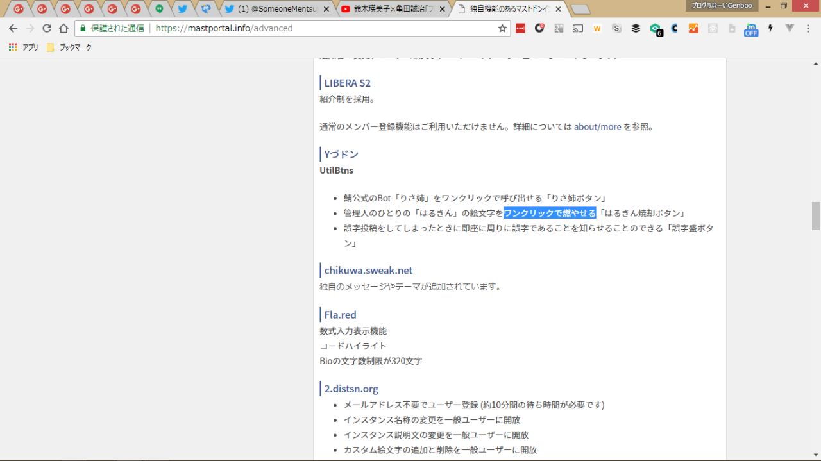This screenshot has width=821, height=461.
Task: Open the Buffer stacked-layers extension icon
Action: 636,28
